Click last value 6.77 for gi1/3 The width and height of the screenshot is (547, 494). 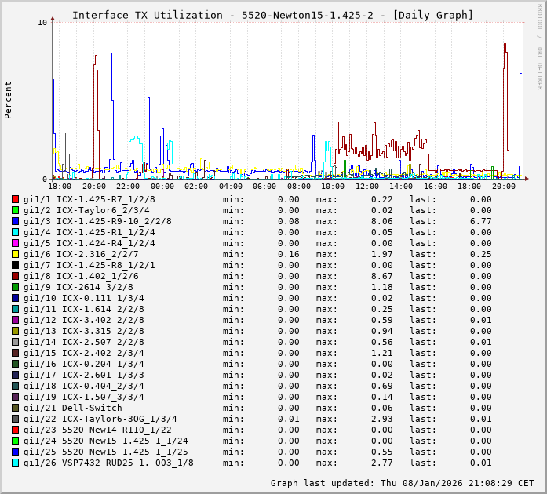[481, 221]
